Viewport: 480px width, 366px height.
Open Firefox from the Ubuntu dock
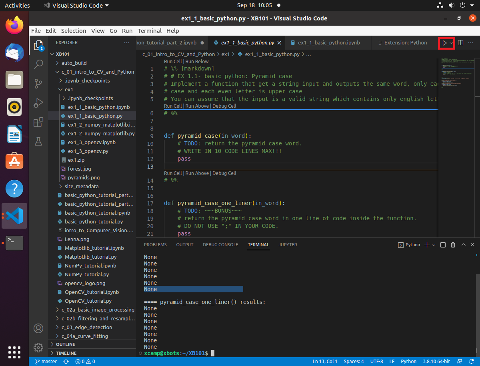point(14,25)
